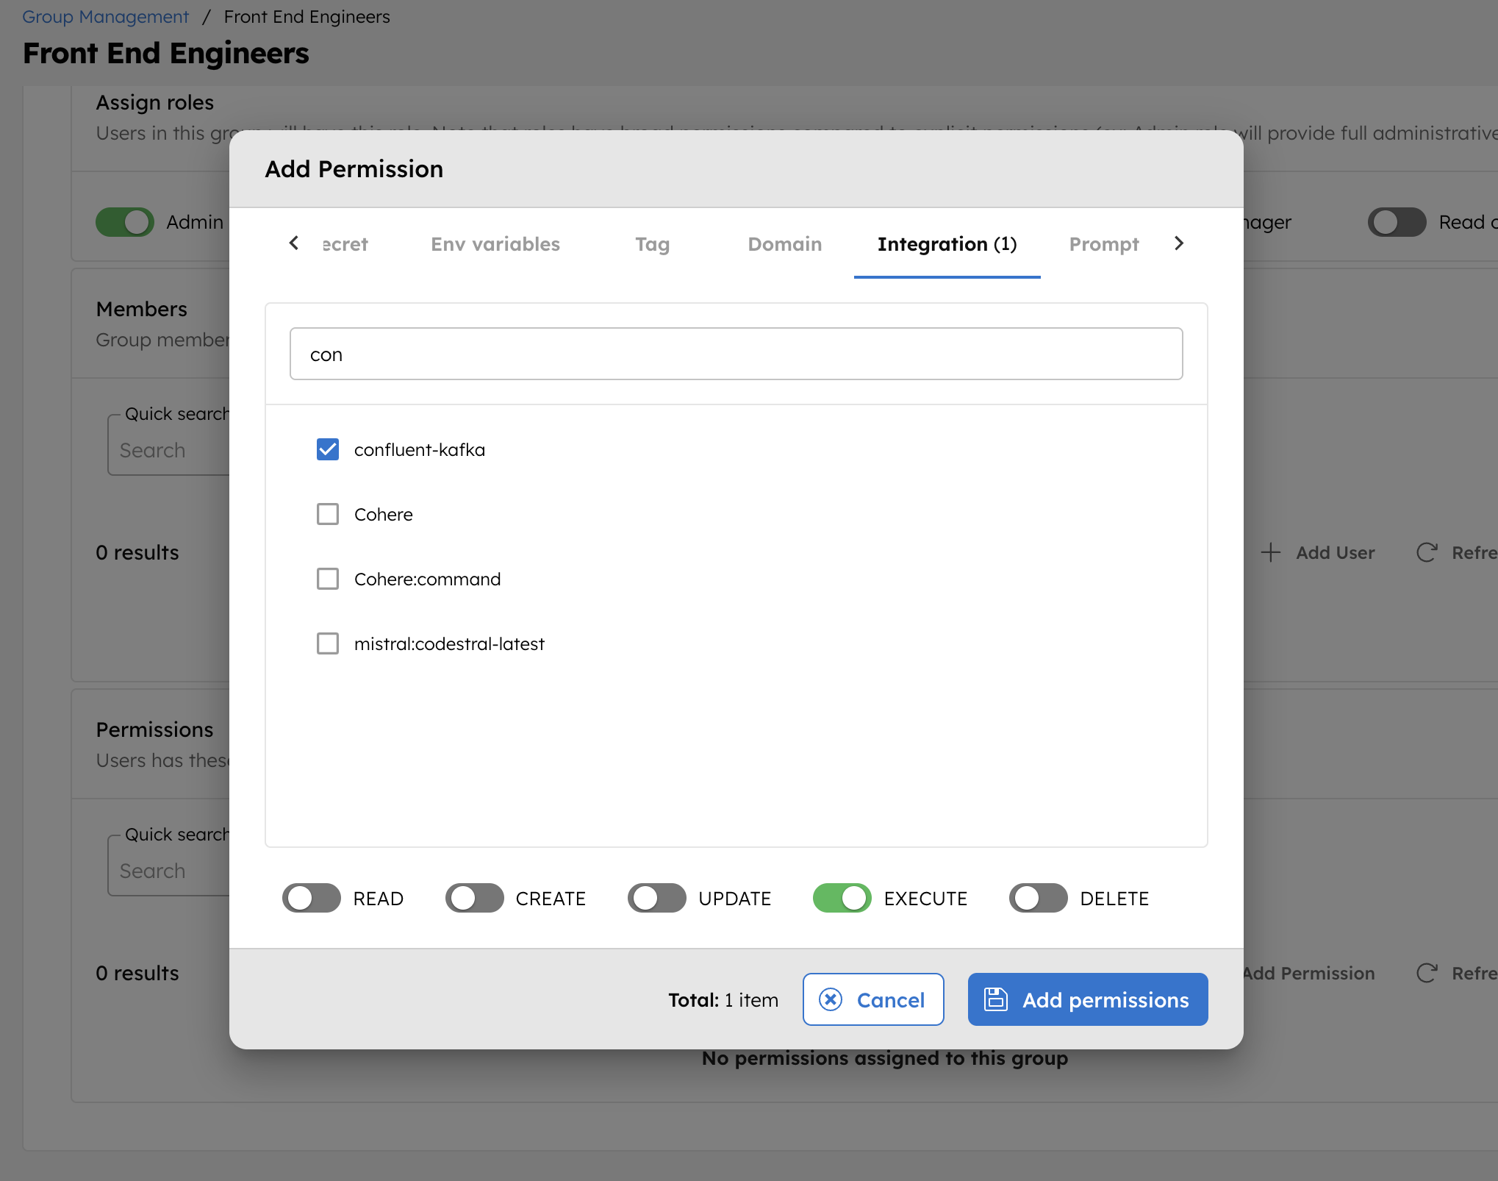The height and width of the screenshot is (1181, 1498).
Task: Open the Group Management breadcrumb link
Action: tap(105, 16)
